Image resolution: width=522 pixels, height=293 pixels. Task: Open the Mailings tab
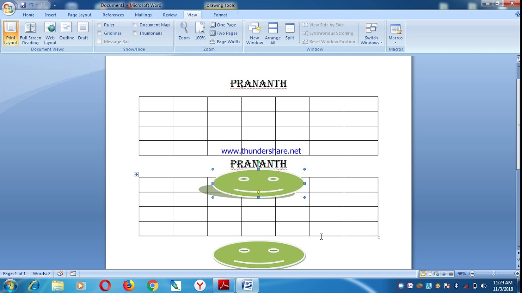click(143, 15)
